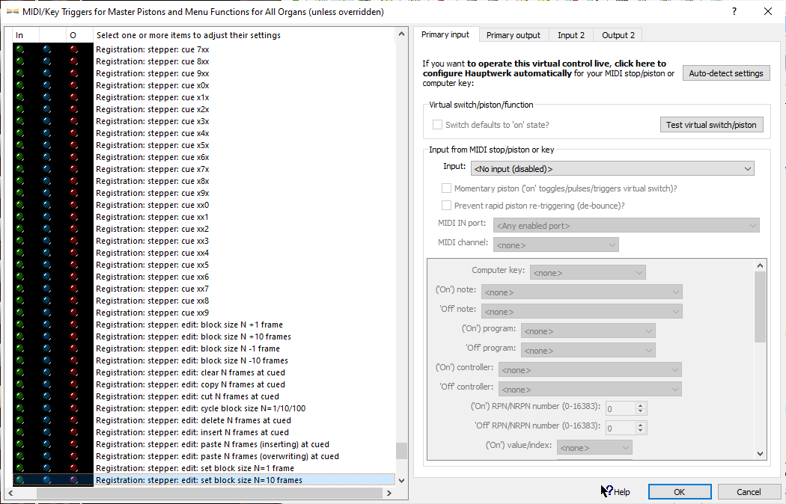Screen dimensions: 786x504
Task: Open the Input 2 tab
Action: (571, 35)
